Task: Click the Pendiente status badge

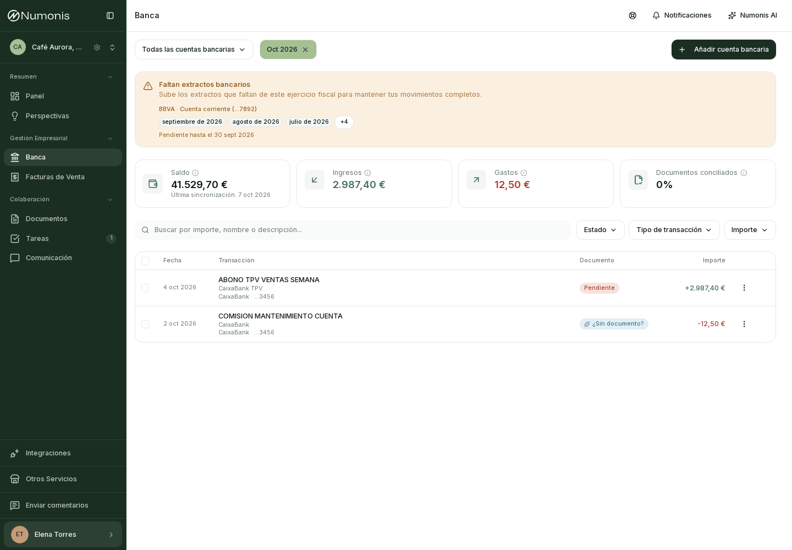Action: coord(599,288)
